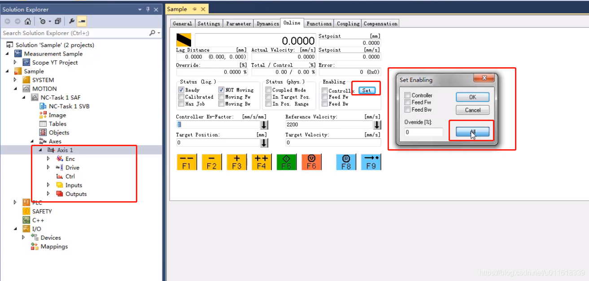The width and height of the screenshot is (589, 281).
Task: Click the Solution Explorer Back arrow
Action: point(8,21)
